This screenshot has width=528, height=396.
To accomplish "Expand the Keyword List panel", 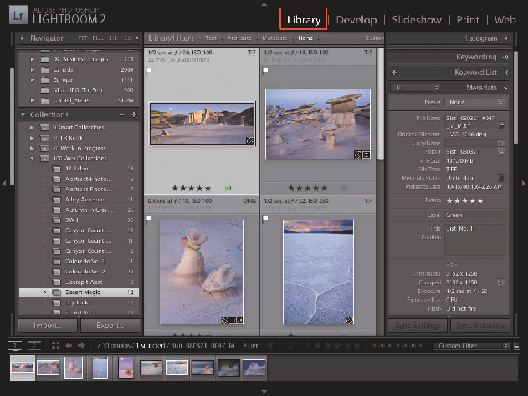I will 506,73.
